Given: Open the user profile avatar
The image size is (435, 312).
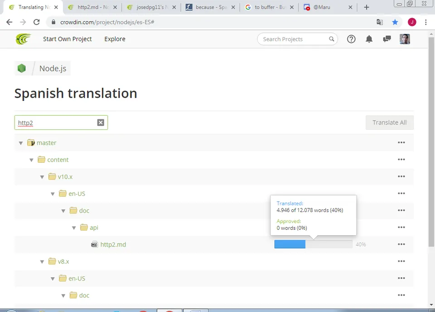Looking at the screenshot, I should coord(405,39).
